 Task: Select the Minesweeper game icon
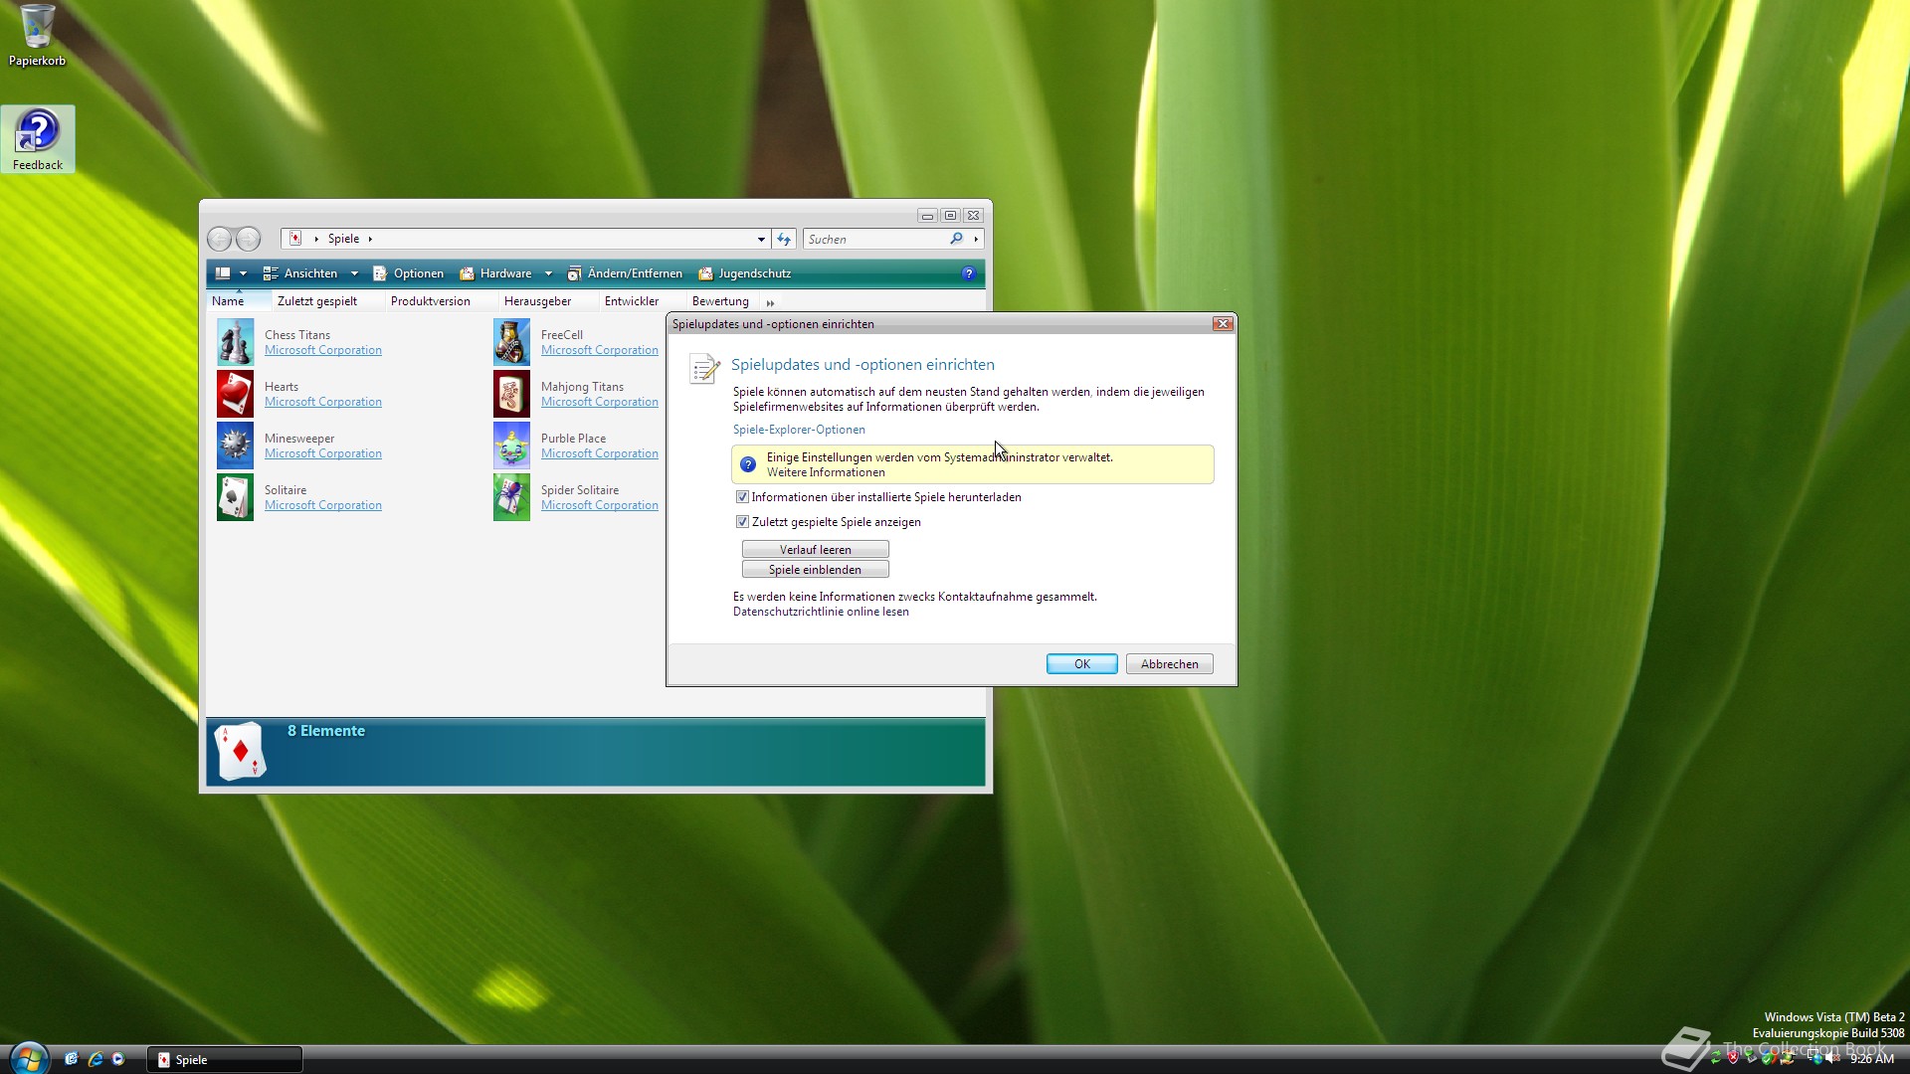(235, 446)
